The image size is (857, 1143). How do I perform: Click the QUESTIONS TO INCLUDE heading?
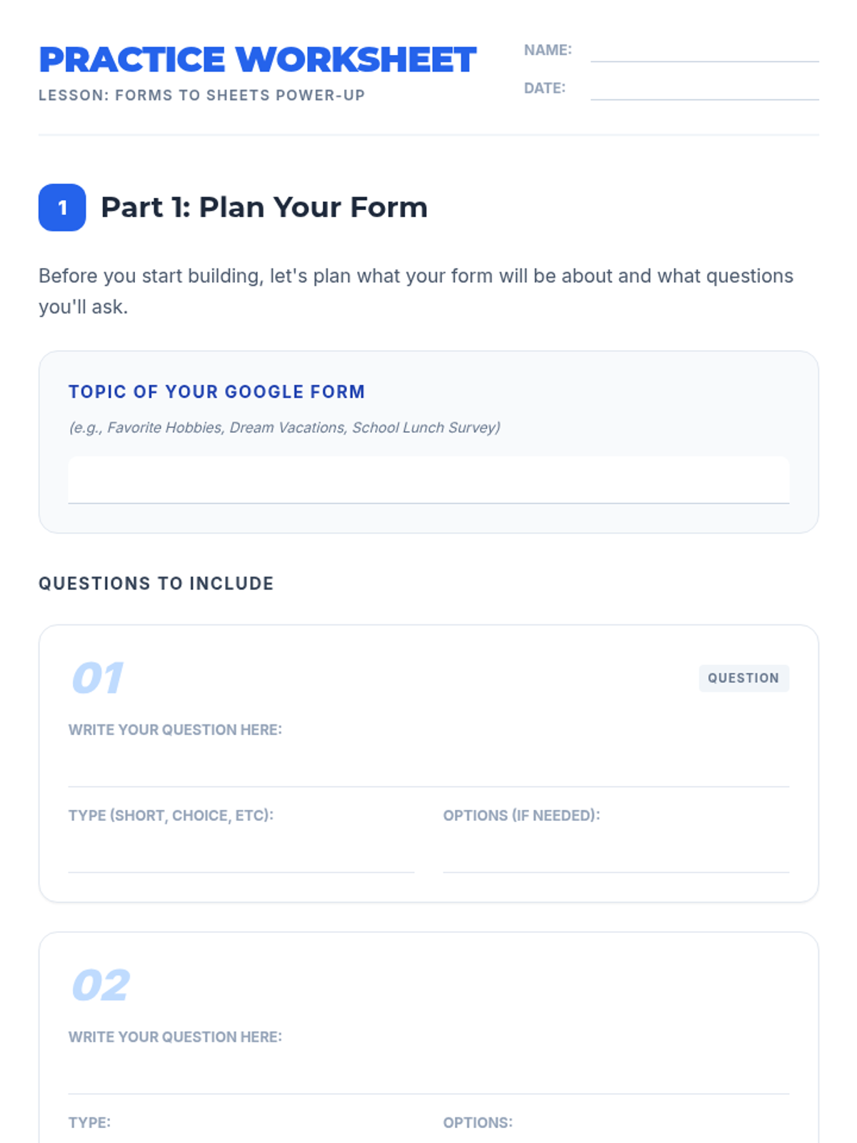click(x=156, y=584)
